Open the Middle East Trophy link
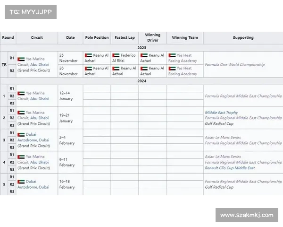 (221, 113)
